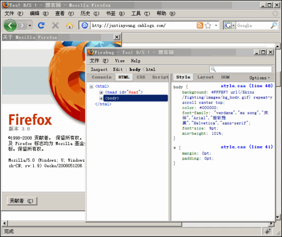Image resolution: width=282 pixels, height=237 pixels.
Task: Open style.css (line 41) source link
Action: (247, 147)
